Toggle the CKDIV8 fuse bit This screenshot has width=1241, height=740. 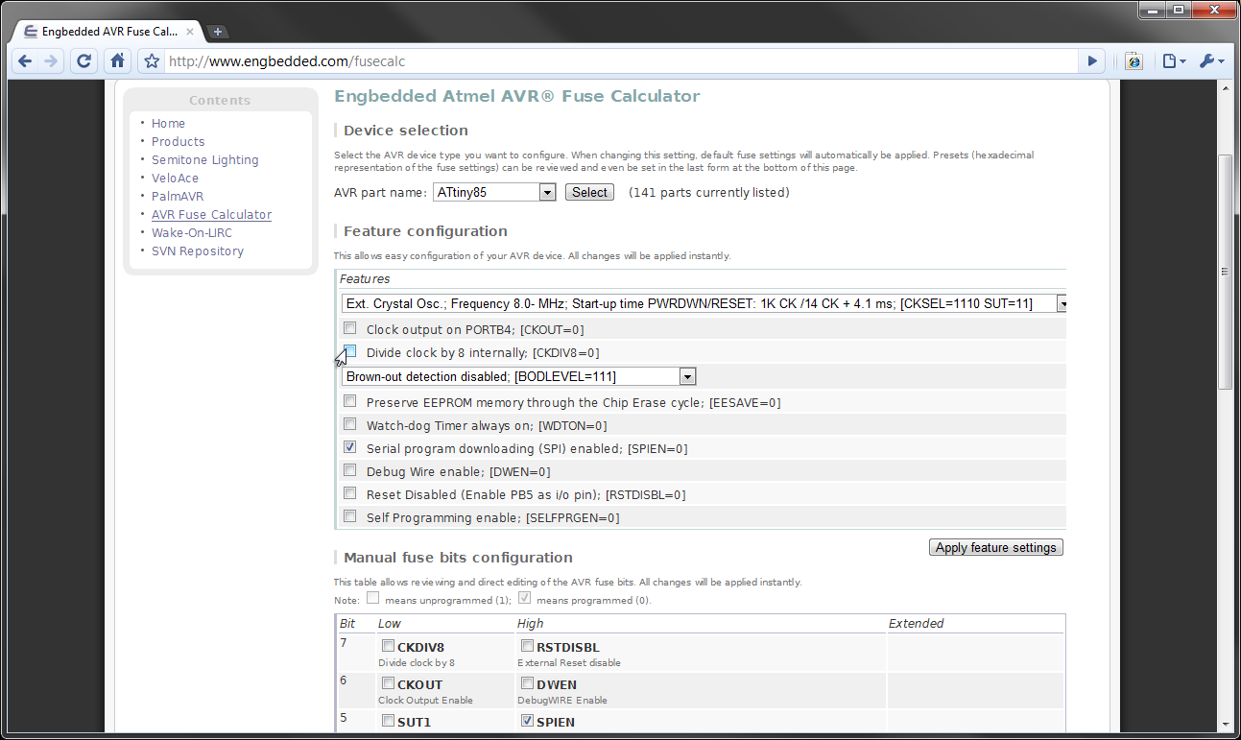[x=388, y=646]
